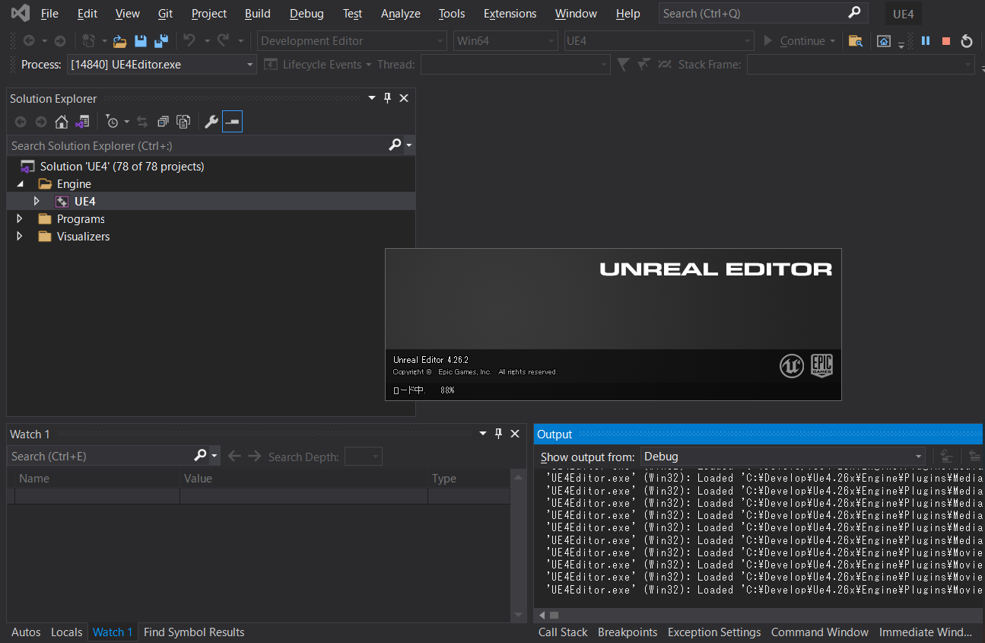
Task: Open Solution Explorer window options dropdown
Action: 372,98
